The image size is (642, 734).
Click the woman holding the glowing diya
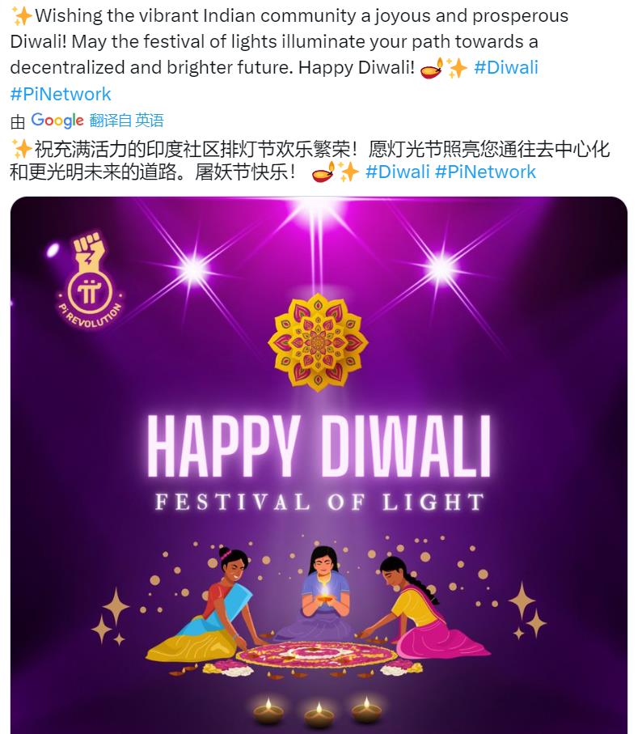tap(322, 592)
